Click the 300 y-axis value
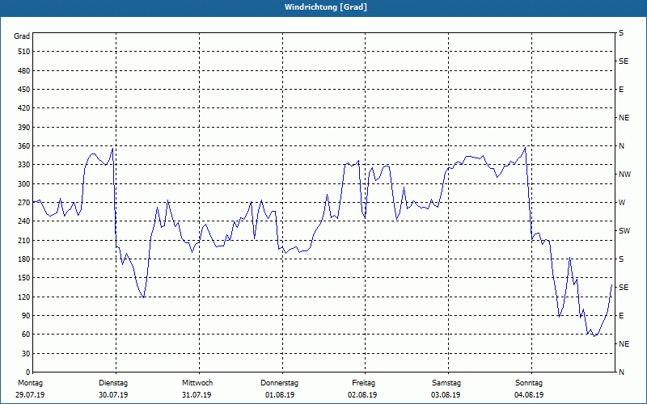The height and width of the screenshot is (404, 647). coord(24,184)
